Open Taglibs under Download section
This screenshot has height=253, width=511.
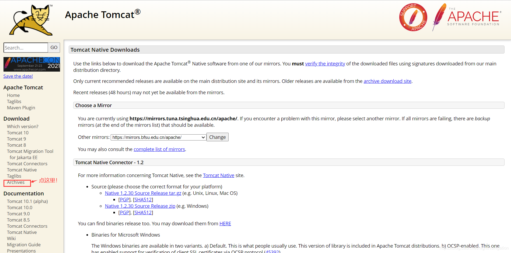coord(14,176)
